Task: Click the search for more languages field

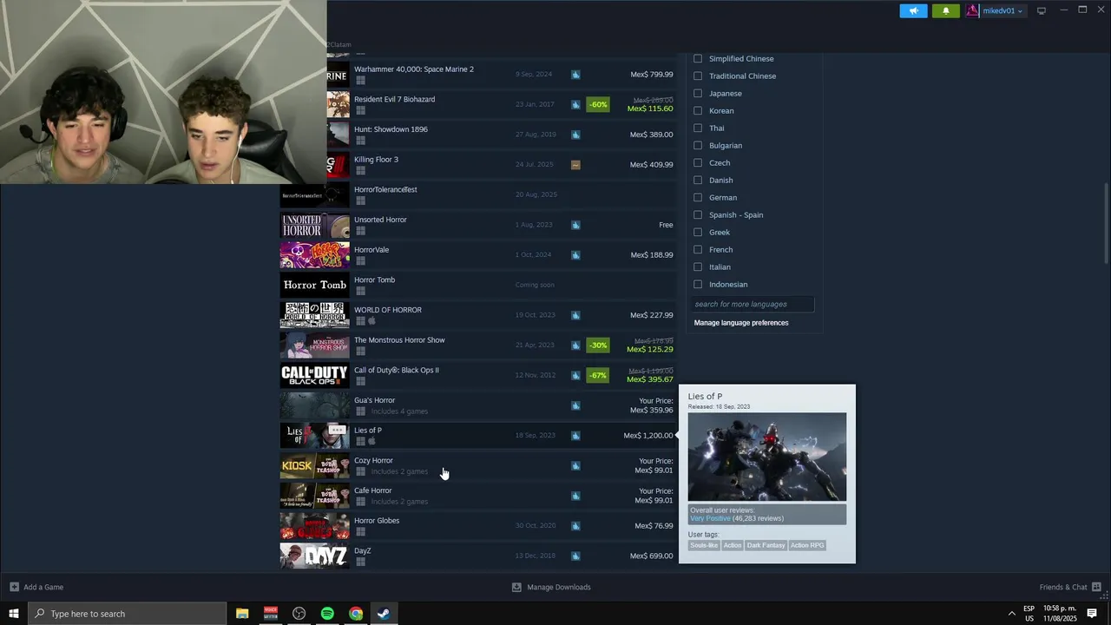Action: point(753,304)
